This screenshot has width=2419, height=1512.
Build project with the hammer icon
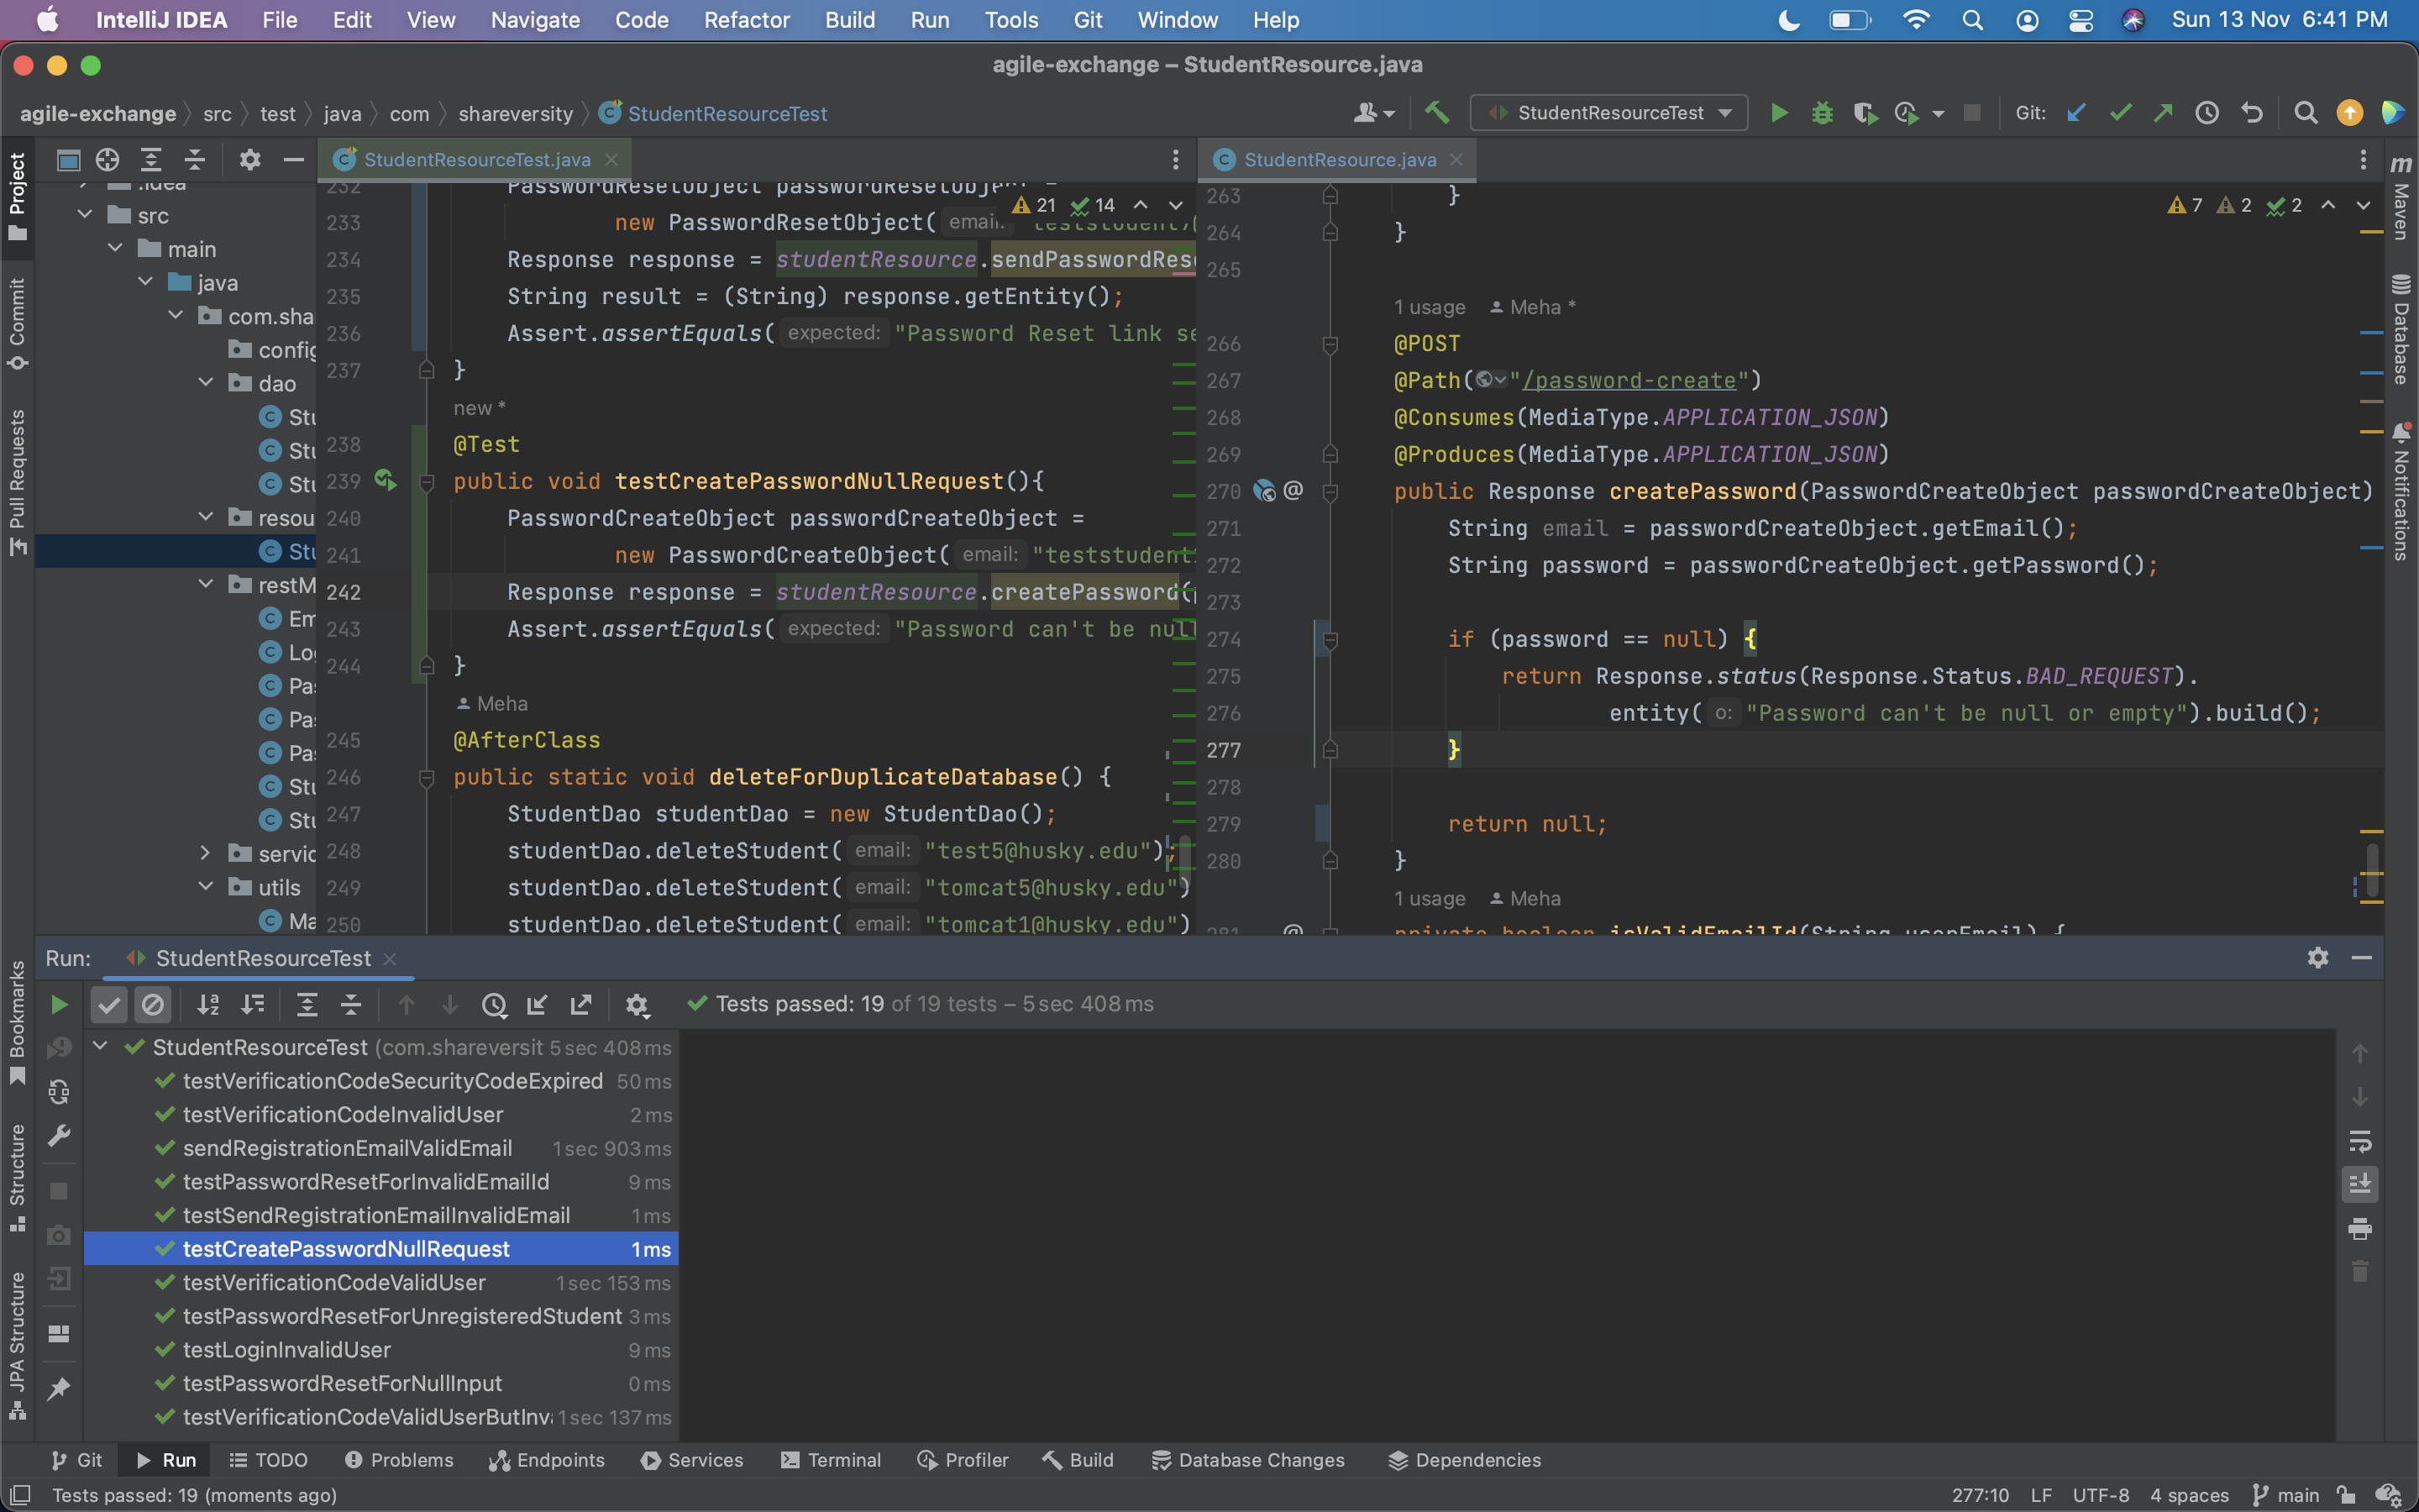point(1436,113)
